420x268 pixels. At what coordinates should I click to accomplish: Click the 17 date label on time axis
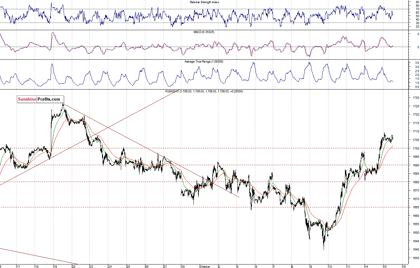click(18, 266)
